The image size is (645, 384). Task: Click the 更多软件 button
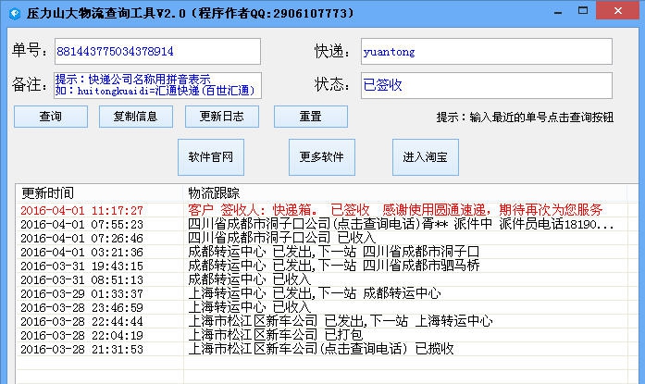pyautogui.click(x=322, y=157)
